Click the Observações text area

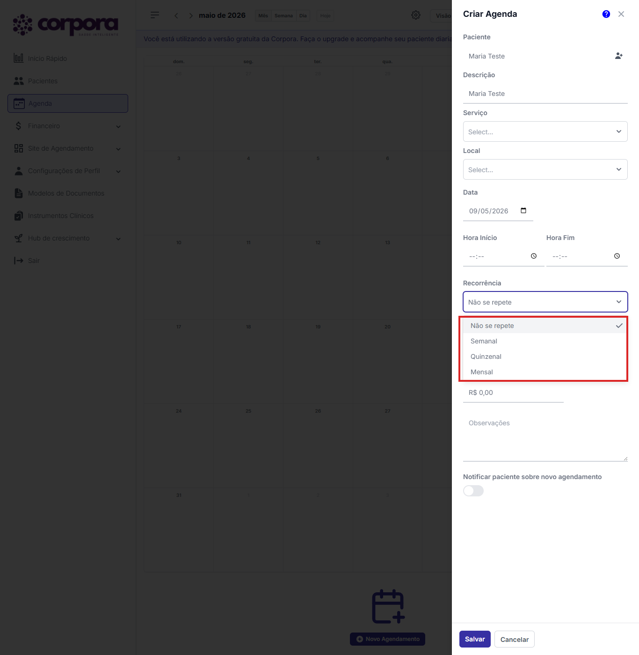545,438
